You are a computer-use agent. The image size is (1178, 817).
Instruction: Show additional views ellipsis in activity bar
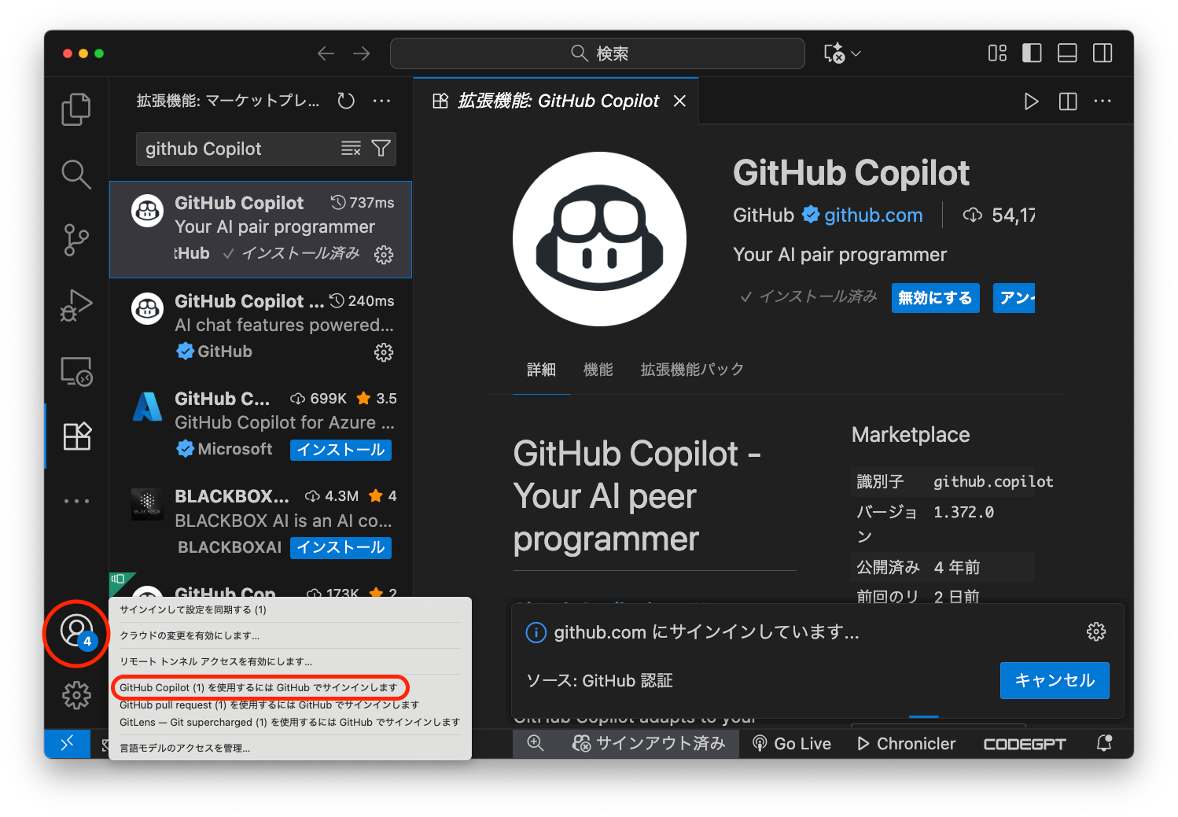76,501
